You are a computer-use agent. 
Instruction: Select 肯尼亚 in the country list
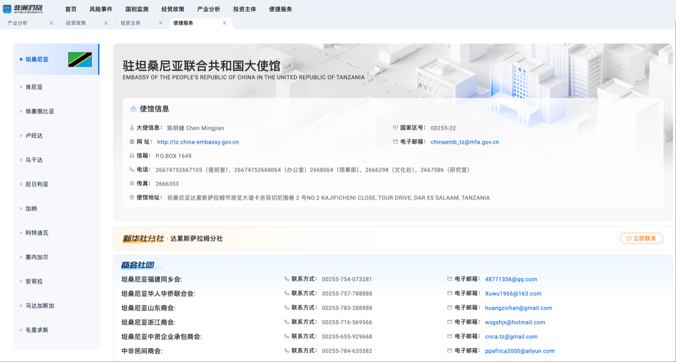click(x=34, y=87)
